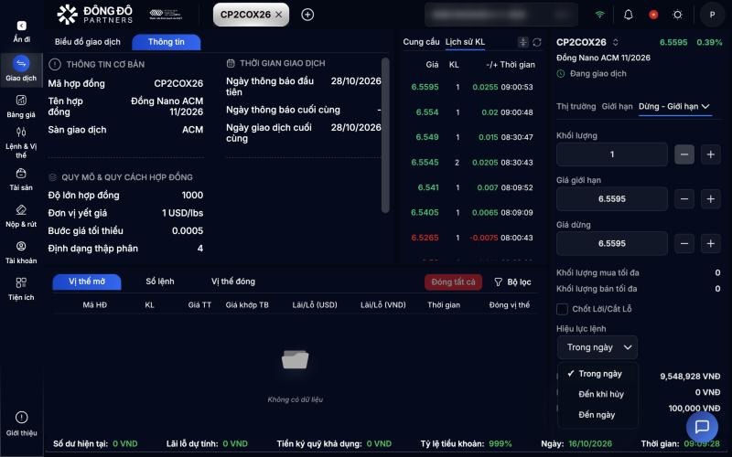
Task: Open the Tài sản assets sidebar icon
Action: tap(21, 174)
